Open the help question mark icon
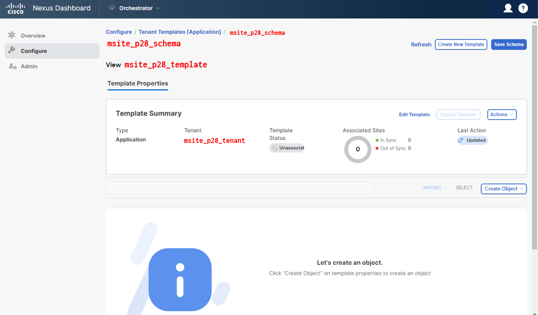The width and height of the screenshot is (538, 315). click(x=523, y=8)
